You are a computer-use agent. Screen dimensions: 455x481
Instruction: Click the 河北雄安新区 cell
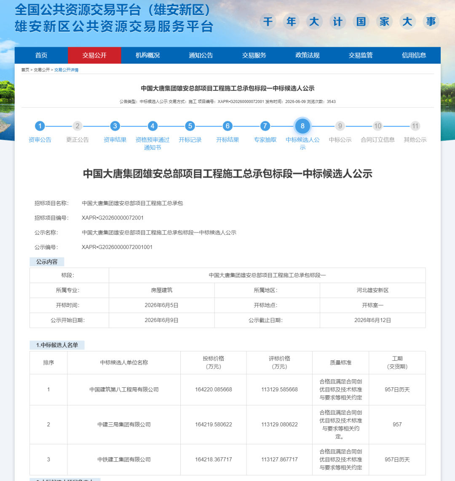pyautogui.click(x=372, y=290)
